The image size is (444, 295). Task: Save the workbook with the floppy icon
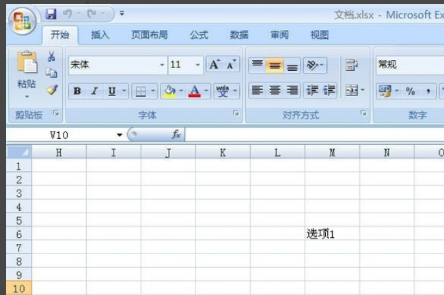51,14
